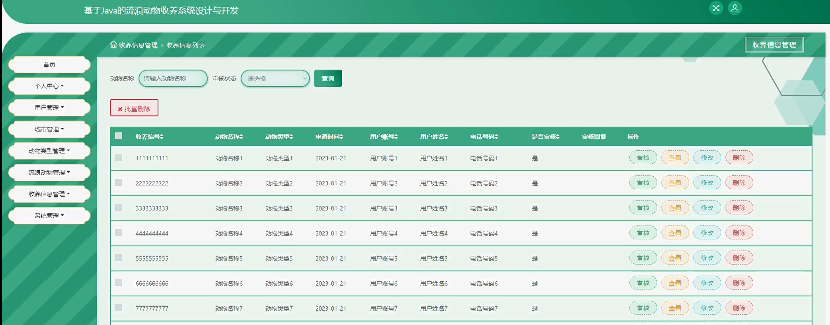Sort table by 动物名称 column
The image size is (830, 325).
pyautogui.click(x=241, y=137)
